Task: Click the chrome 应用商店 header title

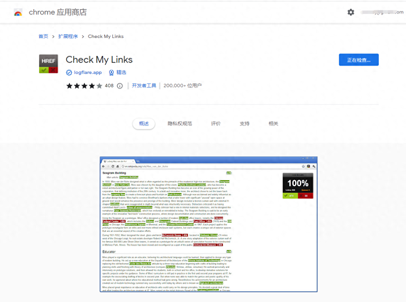Action: pos(58,12)
